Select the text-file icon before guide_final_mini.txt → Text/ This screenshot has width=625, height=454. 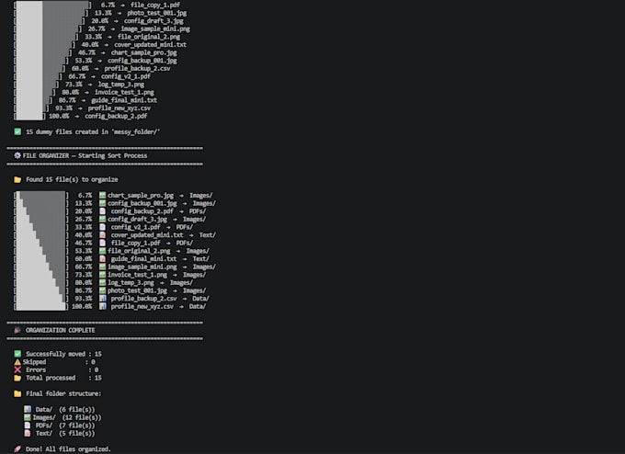102,258
